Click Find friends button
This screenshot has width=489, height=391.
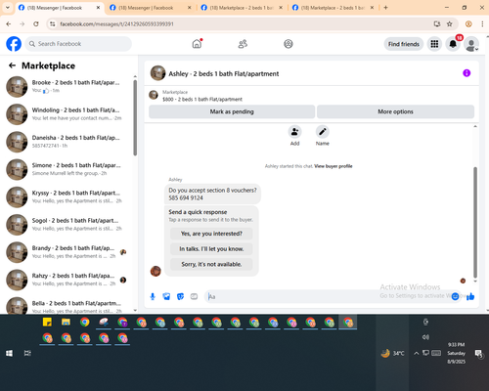tap(404, 44)
